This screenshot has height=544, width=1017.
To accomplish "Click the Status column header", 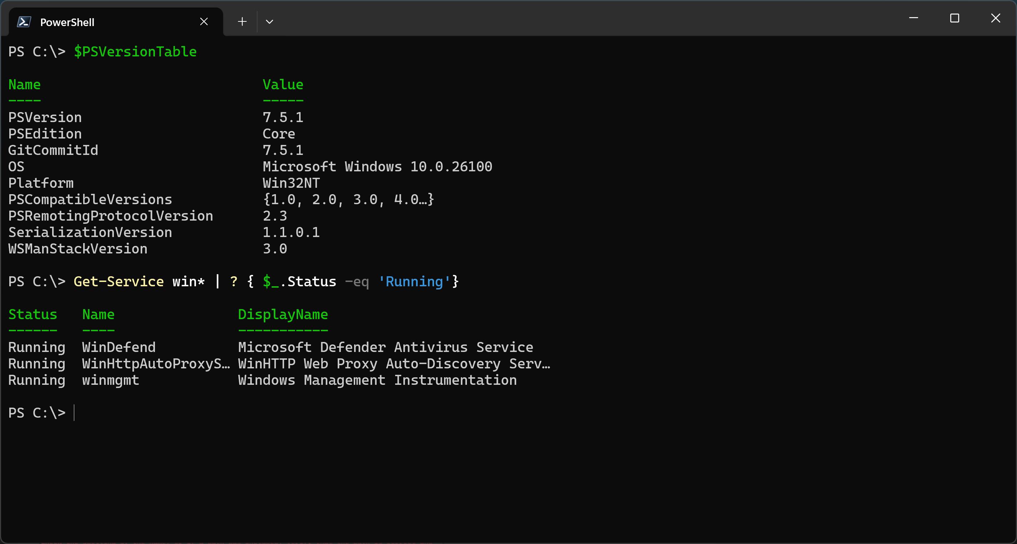I will 33,314.
